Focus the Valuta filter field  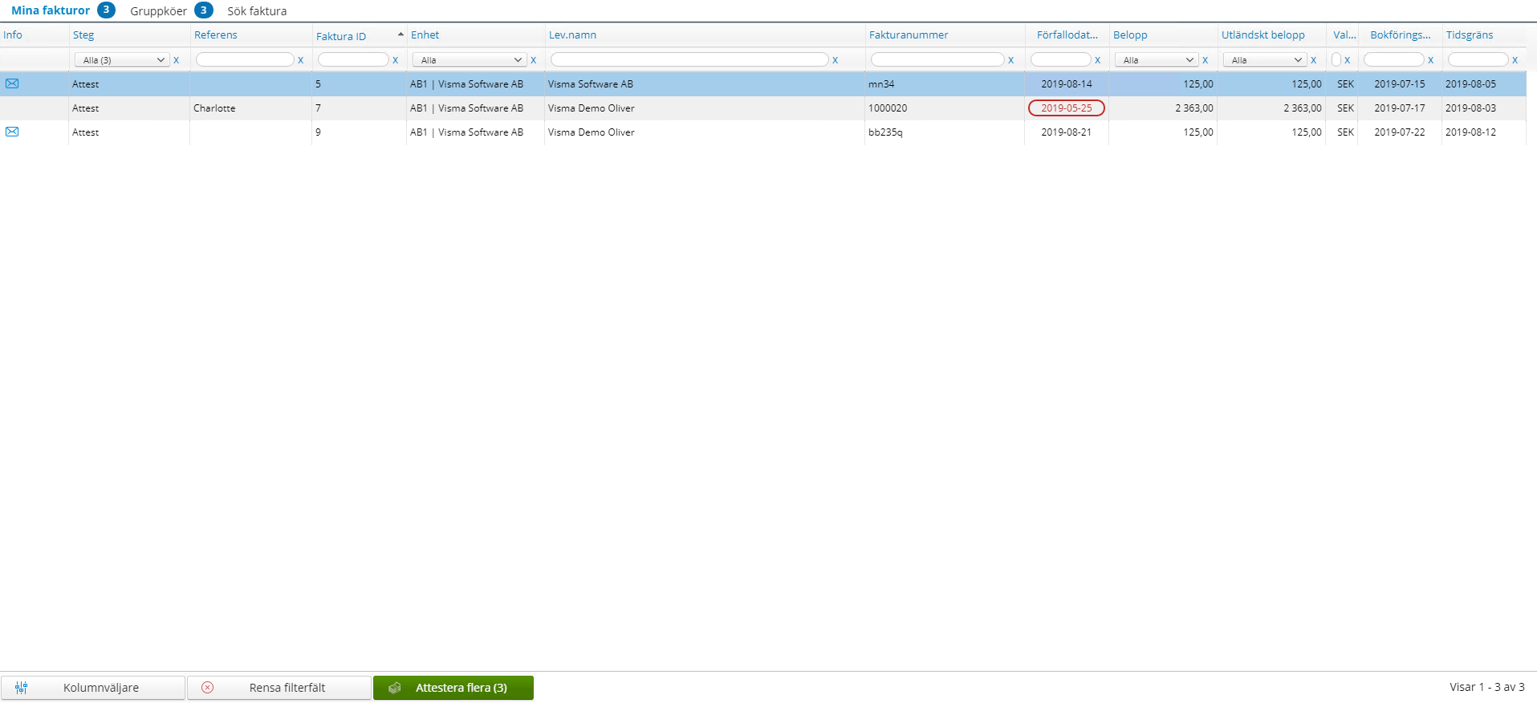(1336, 60)
